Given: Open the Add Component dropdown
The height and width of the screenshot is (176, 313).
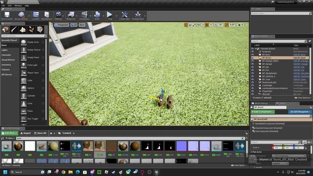Looking at the screenshot, I should click(x=263, y=112).
